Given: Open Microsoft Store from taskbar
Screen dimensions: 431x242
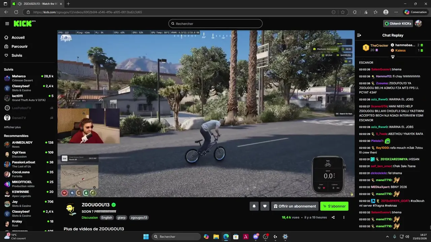Looking at the screenshot, I should [x=236, y=237].
